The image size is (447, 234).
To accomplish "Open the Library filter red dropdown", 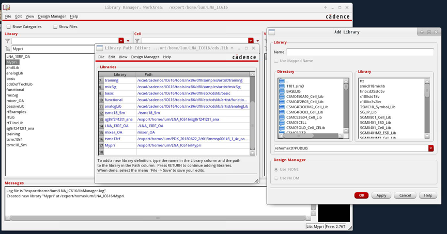I will (x=121, y=41).
